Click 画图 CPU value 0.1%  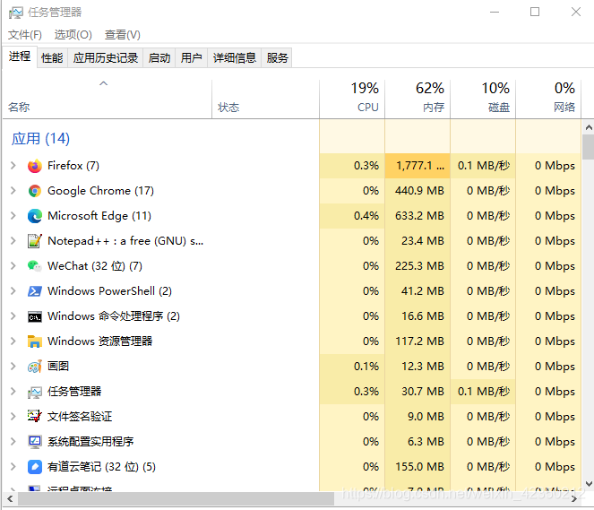pyautogui.click(x=366, y=366)
